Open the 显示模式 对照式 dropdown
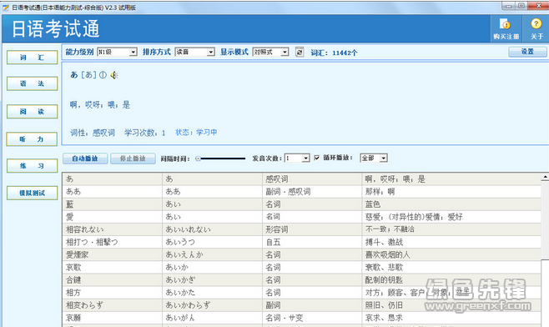The image size is (549, 327). (270, 53)
